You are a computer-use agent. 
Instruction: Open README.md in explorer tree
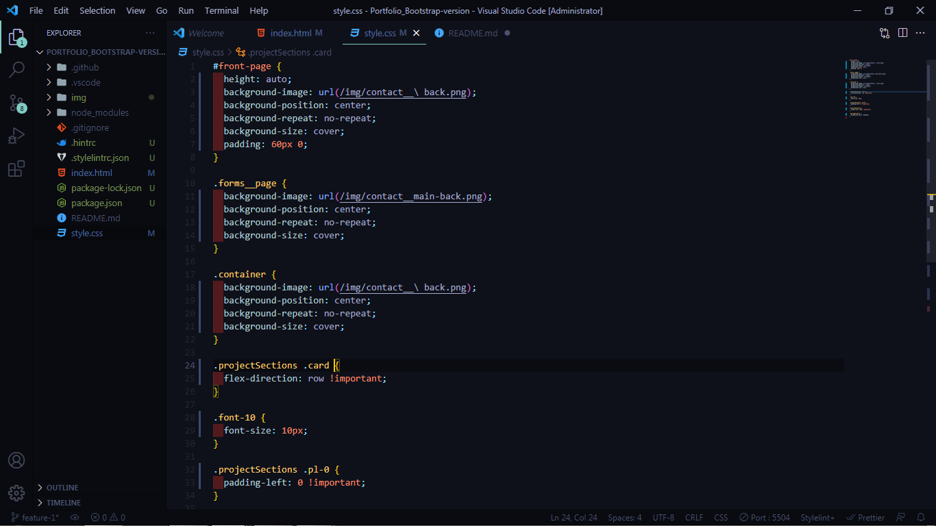click(101, 218)
